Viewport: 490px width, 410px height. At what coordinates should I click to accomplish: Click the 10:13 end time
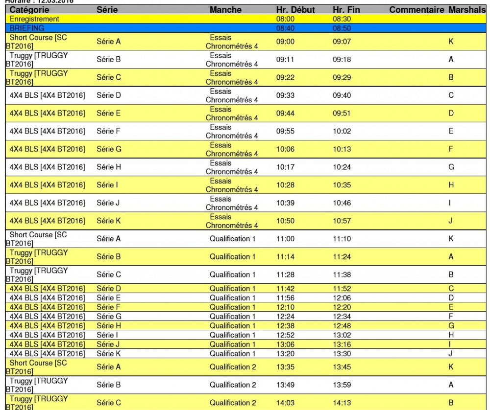342,149
